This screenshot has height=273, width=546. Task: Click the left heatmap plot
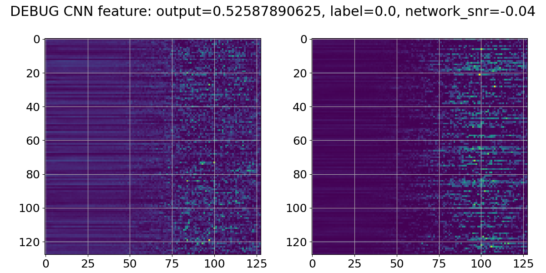[153, 147]
